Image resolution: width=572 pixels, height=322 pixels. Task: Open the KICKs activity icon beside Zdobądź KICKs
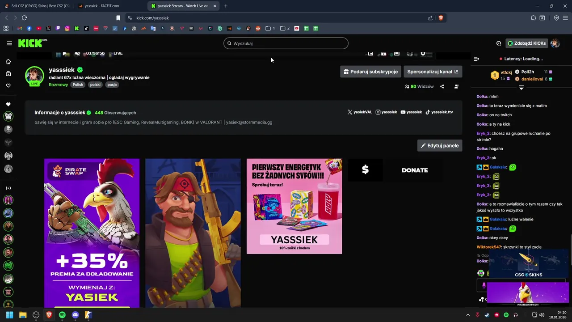click(499, 43)
